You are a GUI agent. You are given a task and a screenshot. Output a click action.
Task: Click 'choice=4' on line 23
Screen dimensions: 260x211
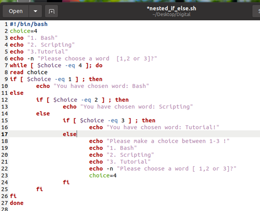(103, 176)
